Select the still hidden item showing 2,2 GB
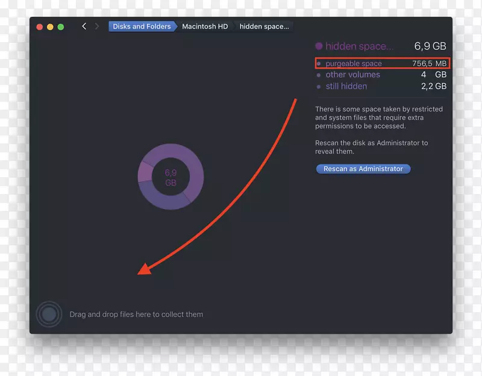The height and width of the screenshot is (376, 482). tap(346, 86)
